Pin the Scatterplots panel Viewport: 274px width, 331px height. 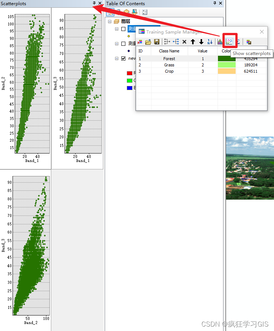click(x=94, y=3)
